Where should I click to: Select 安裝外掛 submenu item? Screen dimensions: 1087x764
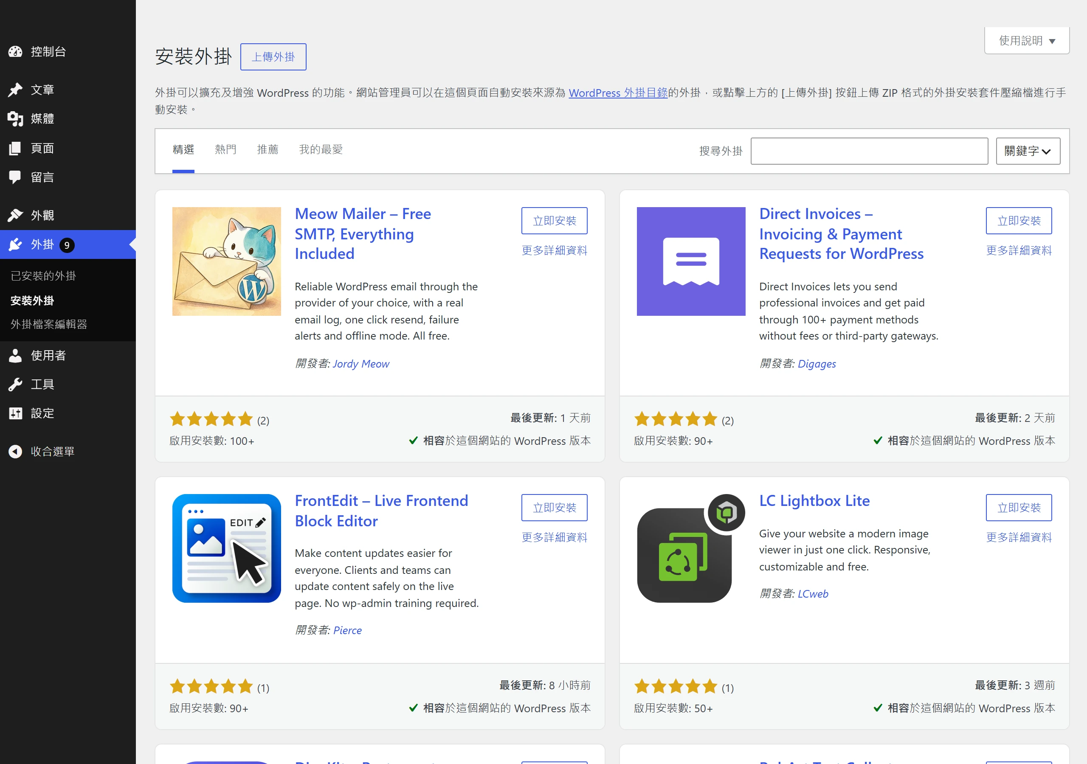point(32,301)
